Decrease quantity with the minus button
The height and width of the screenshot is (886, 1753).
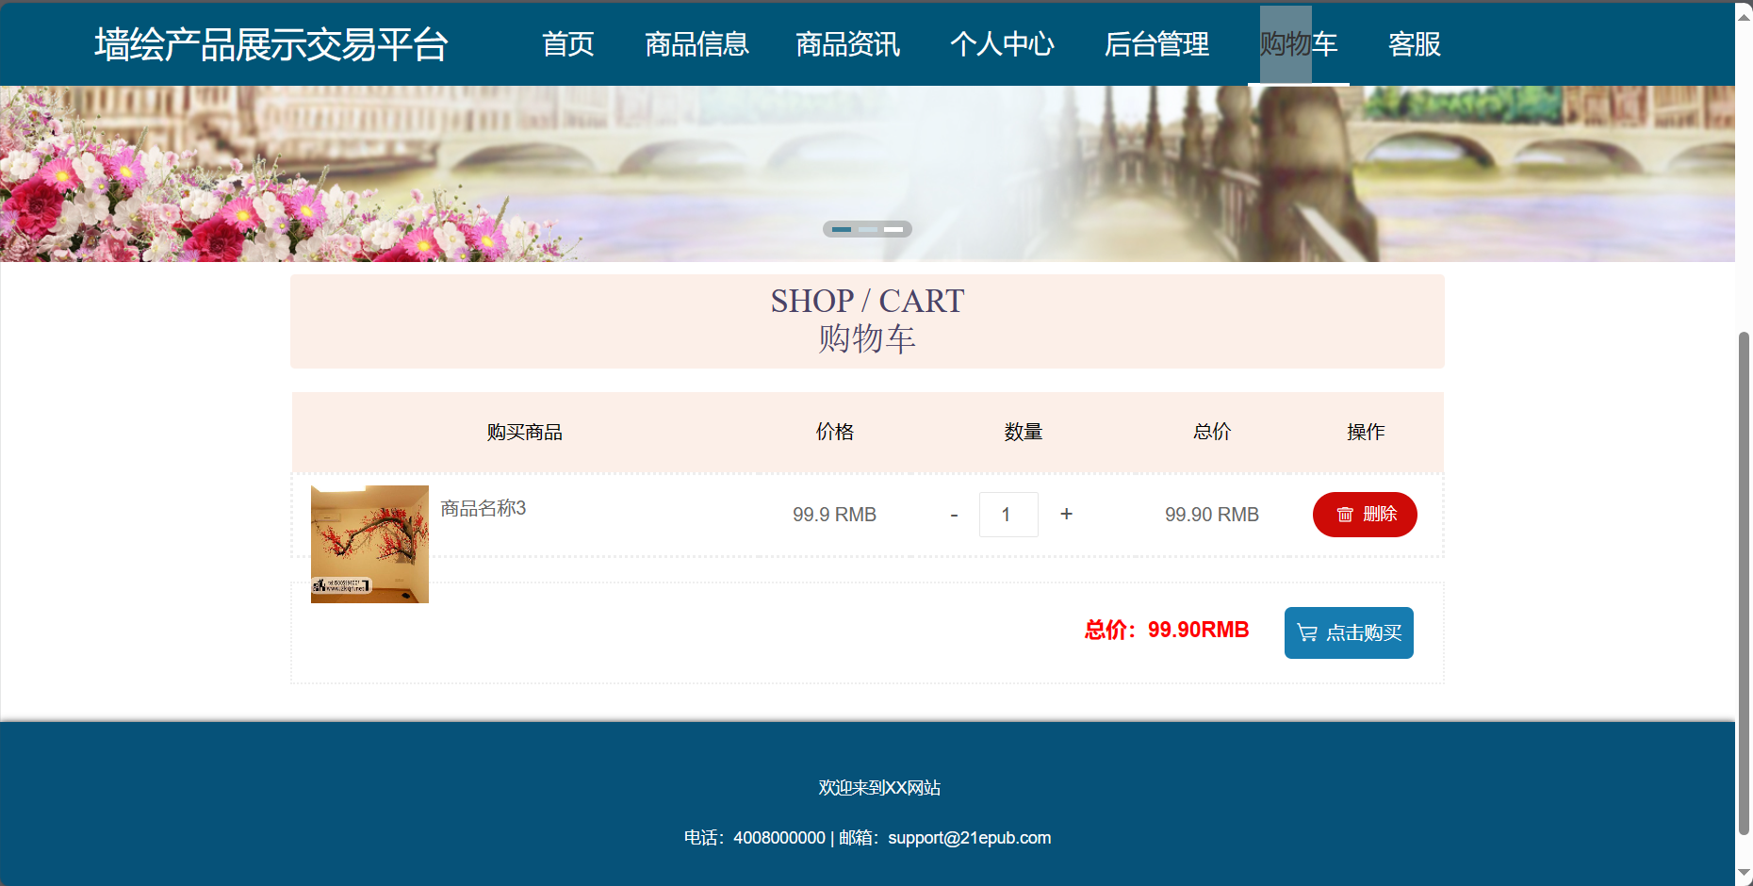pos(954,515)
